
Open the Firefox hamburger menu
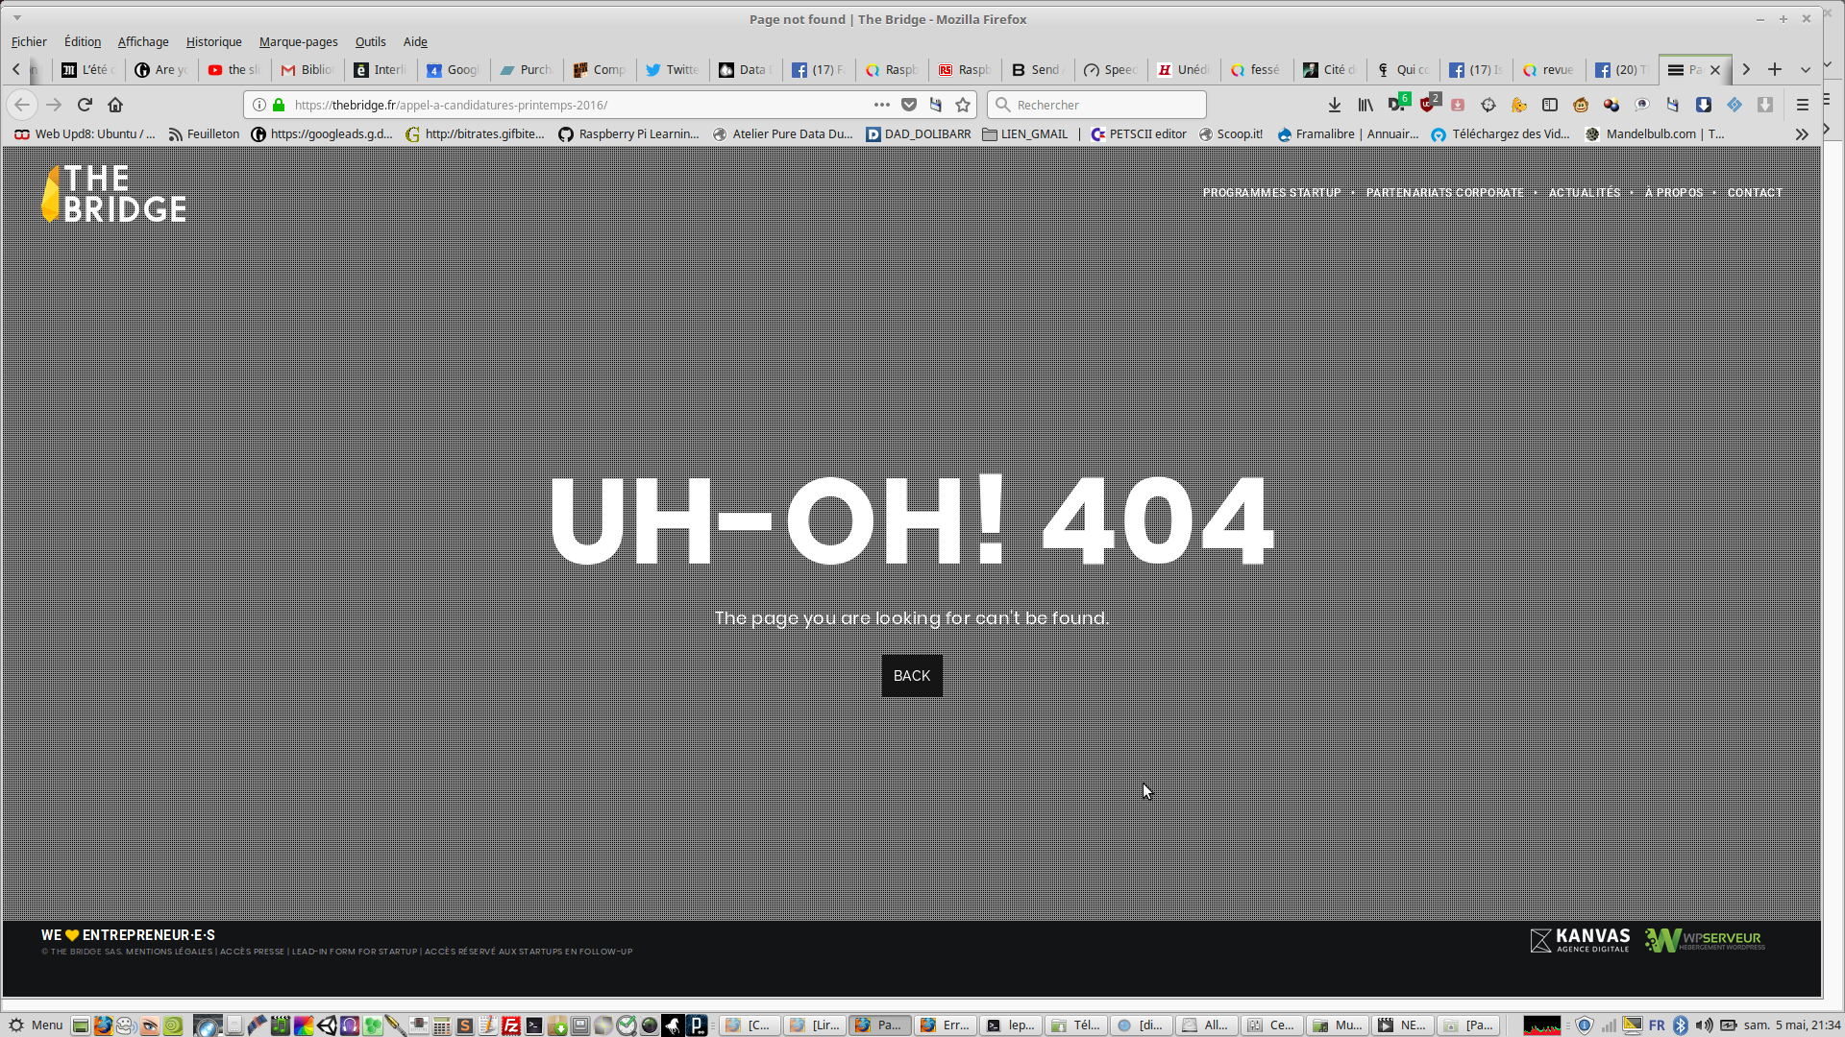[x=1803, y=105]
